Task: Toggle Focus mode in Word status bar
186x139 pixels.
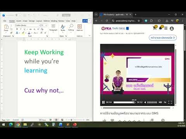Action: tap(43, 120)
